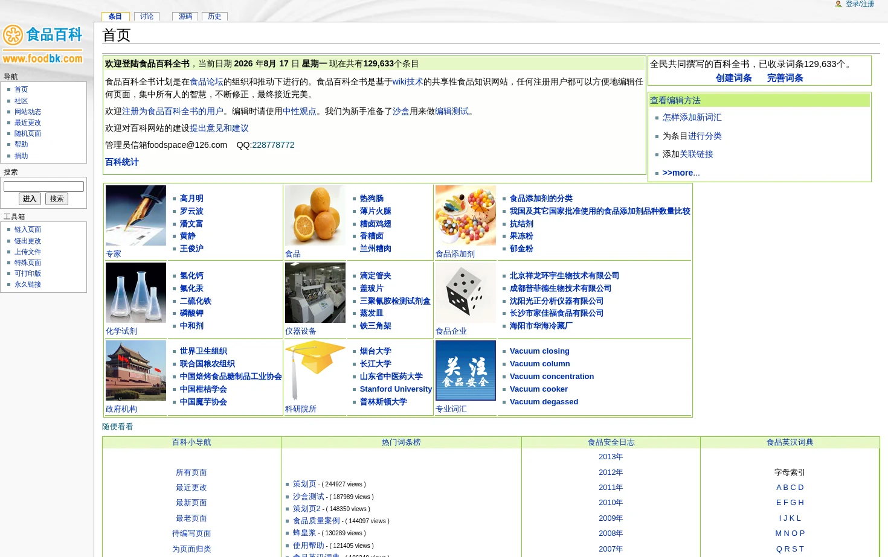The width and height of the screenshot is (888, 557).
Task: Go to 首页 in navigation sidebar
Action: (x=21, y=89)
